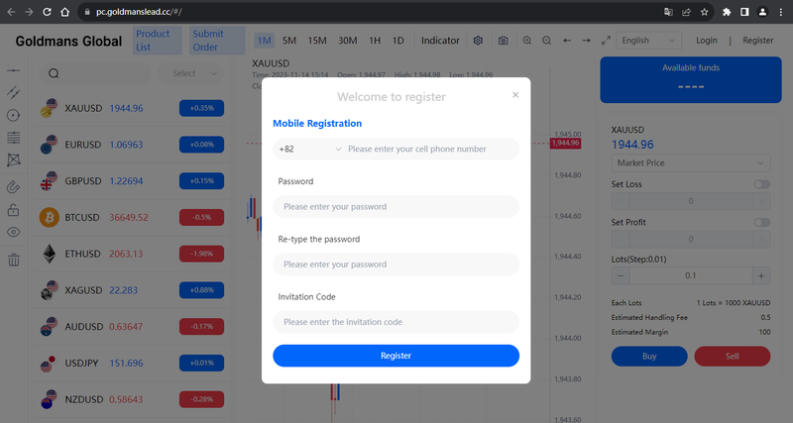The height and width of the screenshot is (423, 793).
Task: Click the translate page icon in address bar
Action: 668,12
